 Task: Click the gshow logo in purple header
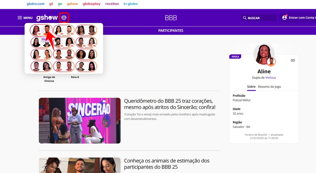click(x=47, y=18)
